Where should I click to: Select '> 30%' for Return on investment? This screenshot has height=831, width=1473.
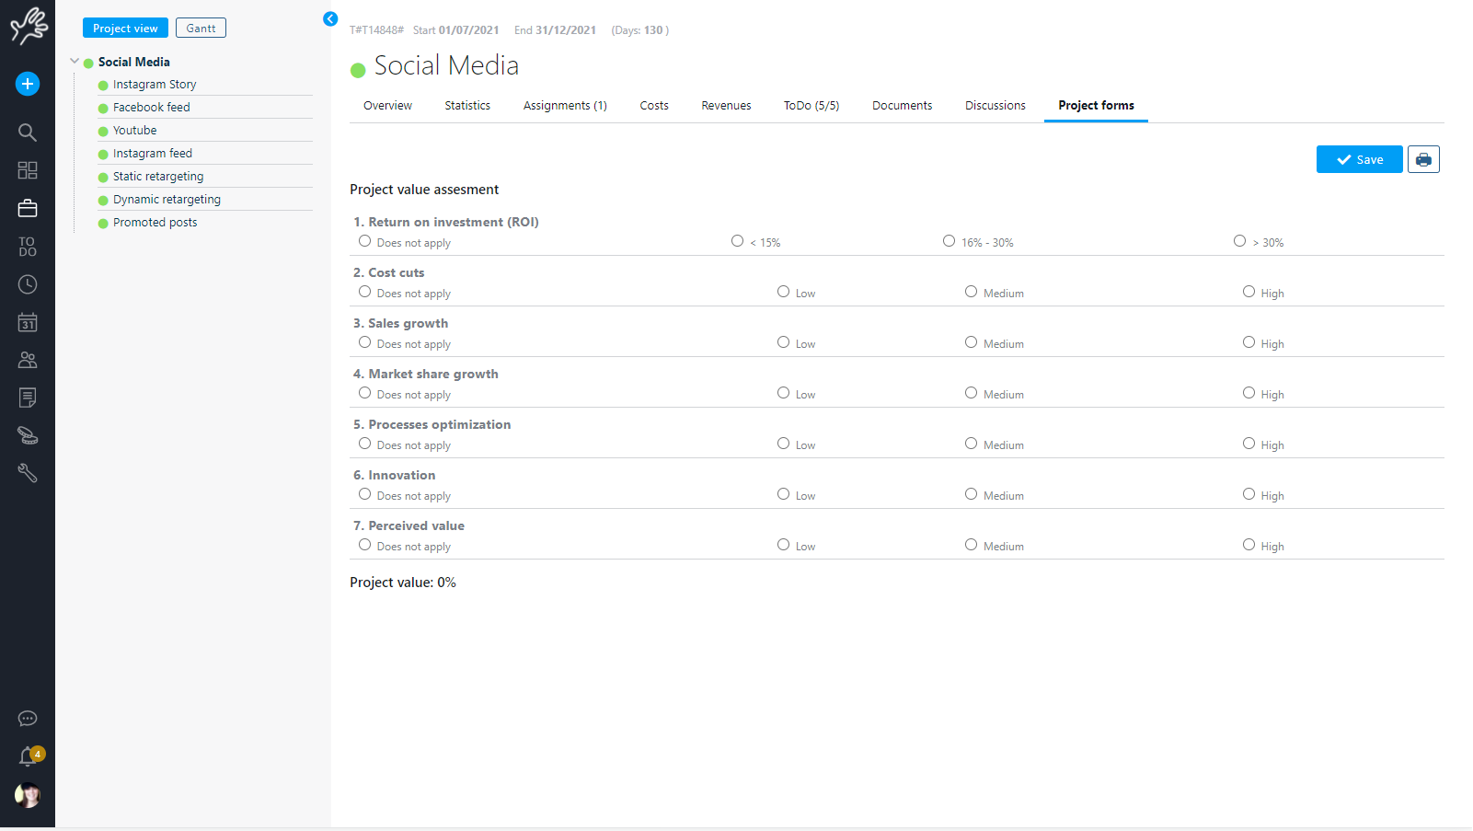pyautogui.click(x=1239, y=241)
